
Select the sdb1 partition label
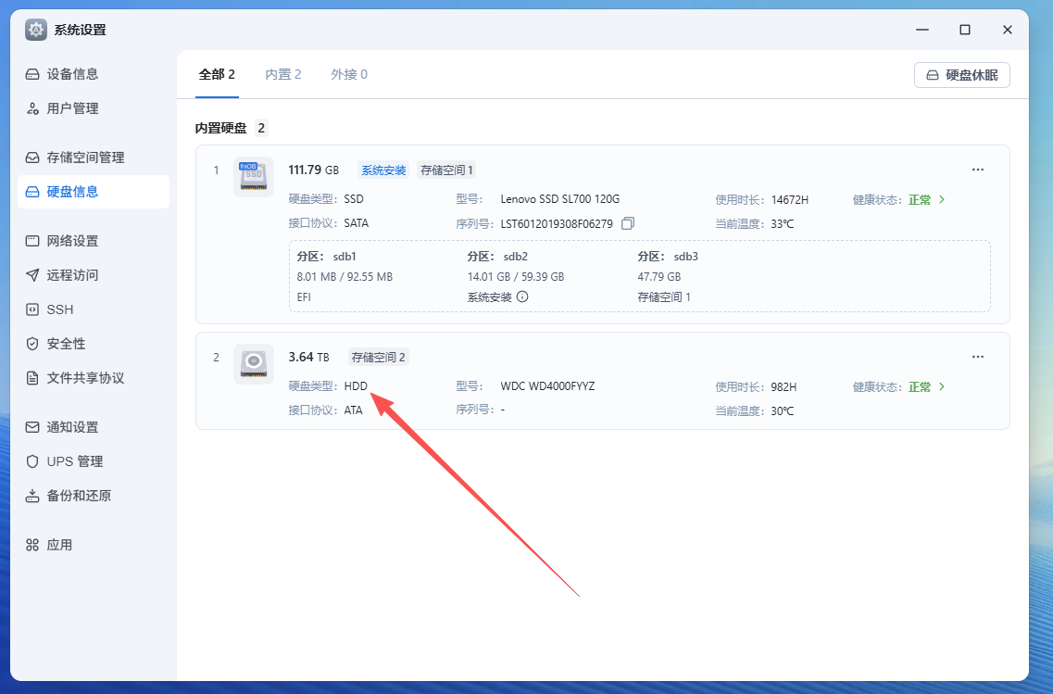click(345, 257)
